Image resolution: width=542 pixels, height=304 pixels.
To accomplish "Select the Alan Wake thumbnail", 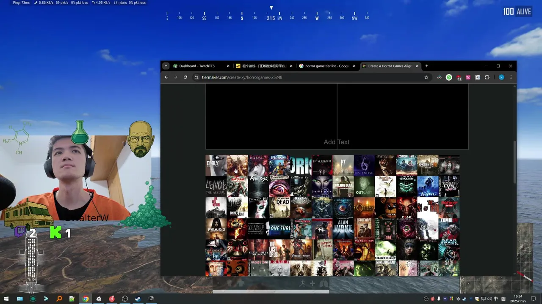I will click(x=343, y=229).
